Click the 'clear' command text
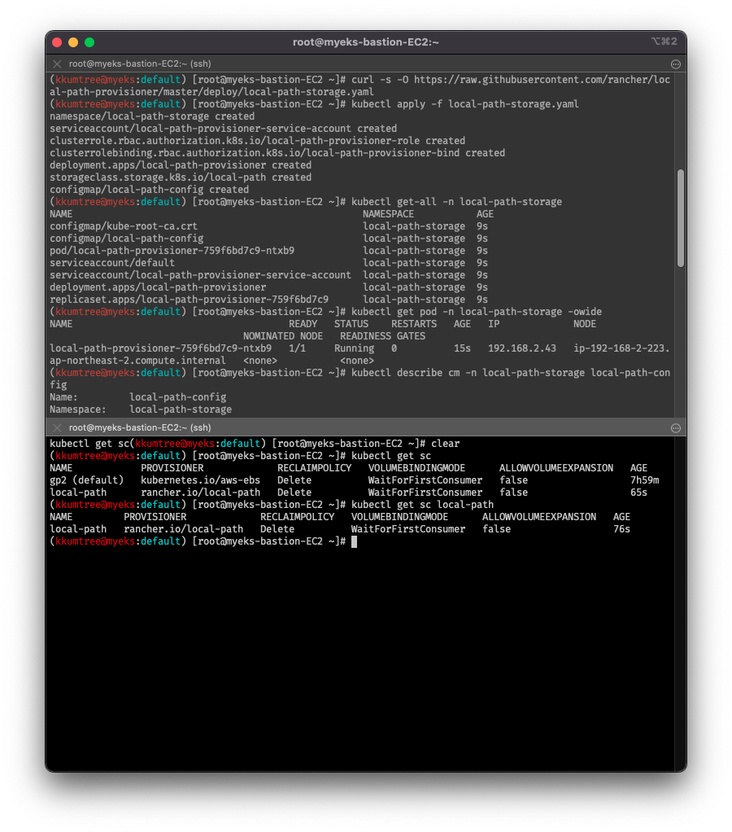732x832 pixels. 445,444
